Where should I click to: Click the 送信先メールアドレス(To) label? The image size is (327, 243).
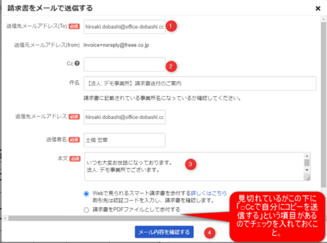[37, 26]
